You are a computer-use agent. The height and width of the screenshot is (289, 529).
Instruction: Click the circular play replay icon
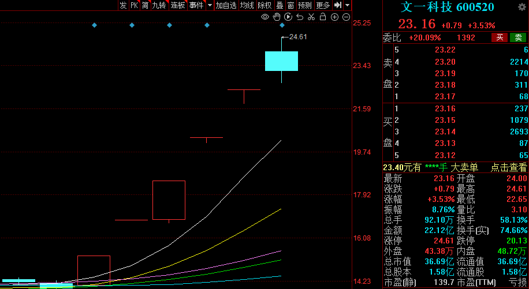coord(288,17)
